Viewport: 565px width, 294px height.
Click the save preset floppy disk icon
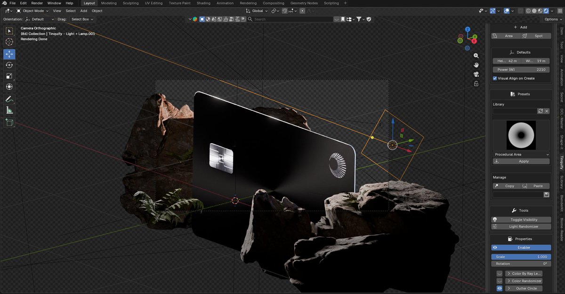pos(546,194)
